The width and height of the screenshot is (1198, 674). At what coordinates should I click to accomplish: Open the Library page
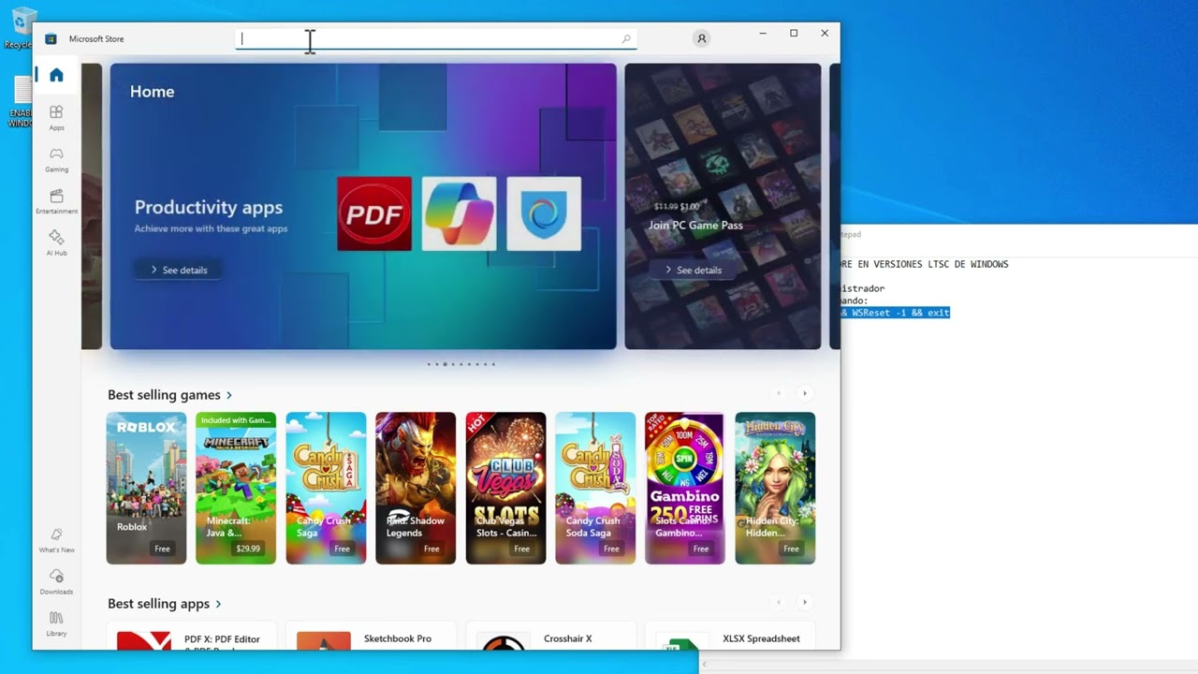click(x=56, y=623)
